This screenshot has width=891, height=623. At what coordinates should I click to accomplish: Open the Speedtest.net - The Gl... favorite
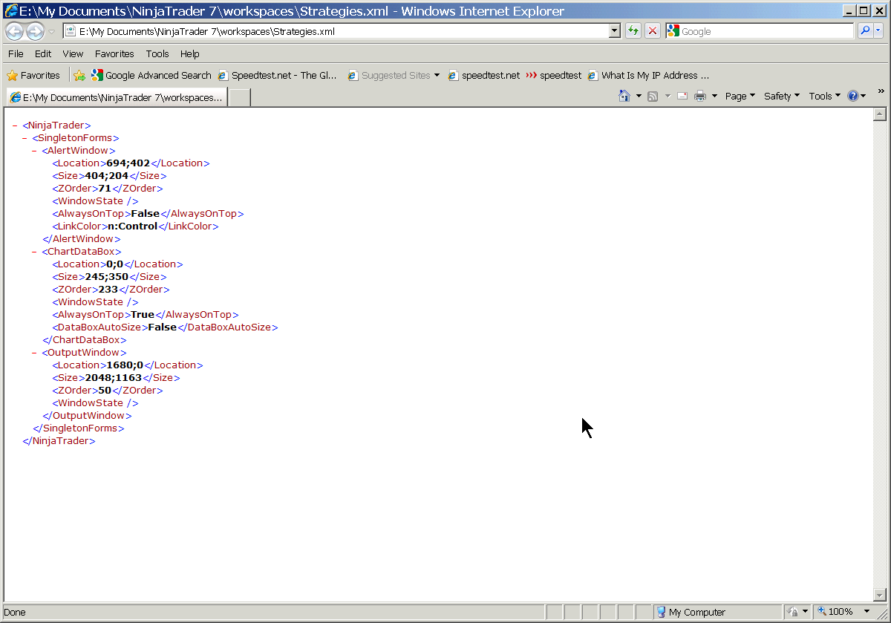pos(278,75)
